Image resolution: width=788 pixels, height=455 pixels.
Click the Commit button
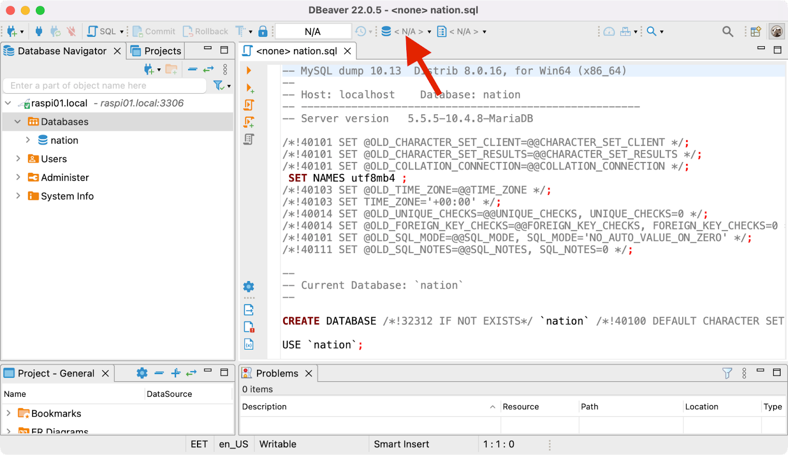point(154,32)
